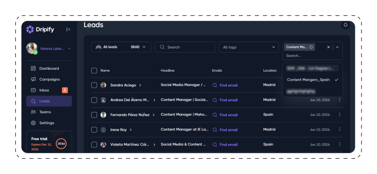Remove the Content Ma... chip

click(311, 47)
